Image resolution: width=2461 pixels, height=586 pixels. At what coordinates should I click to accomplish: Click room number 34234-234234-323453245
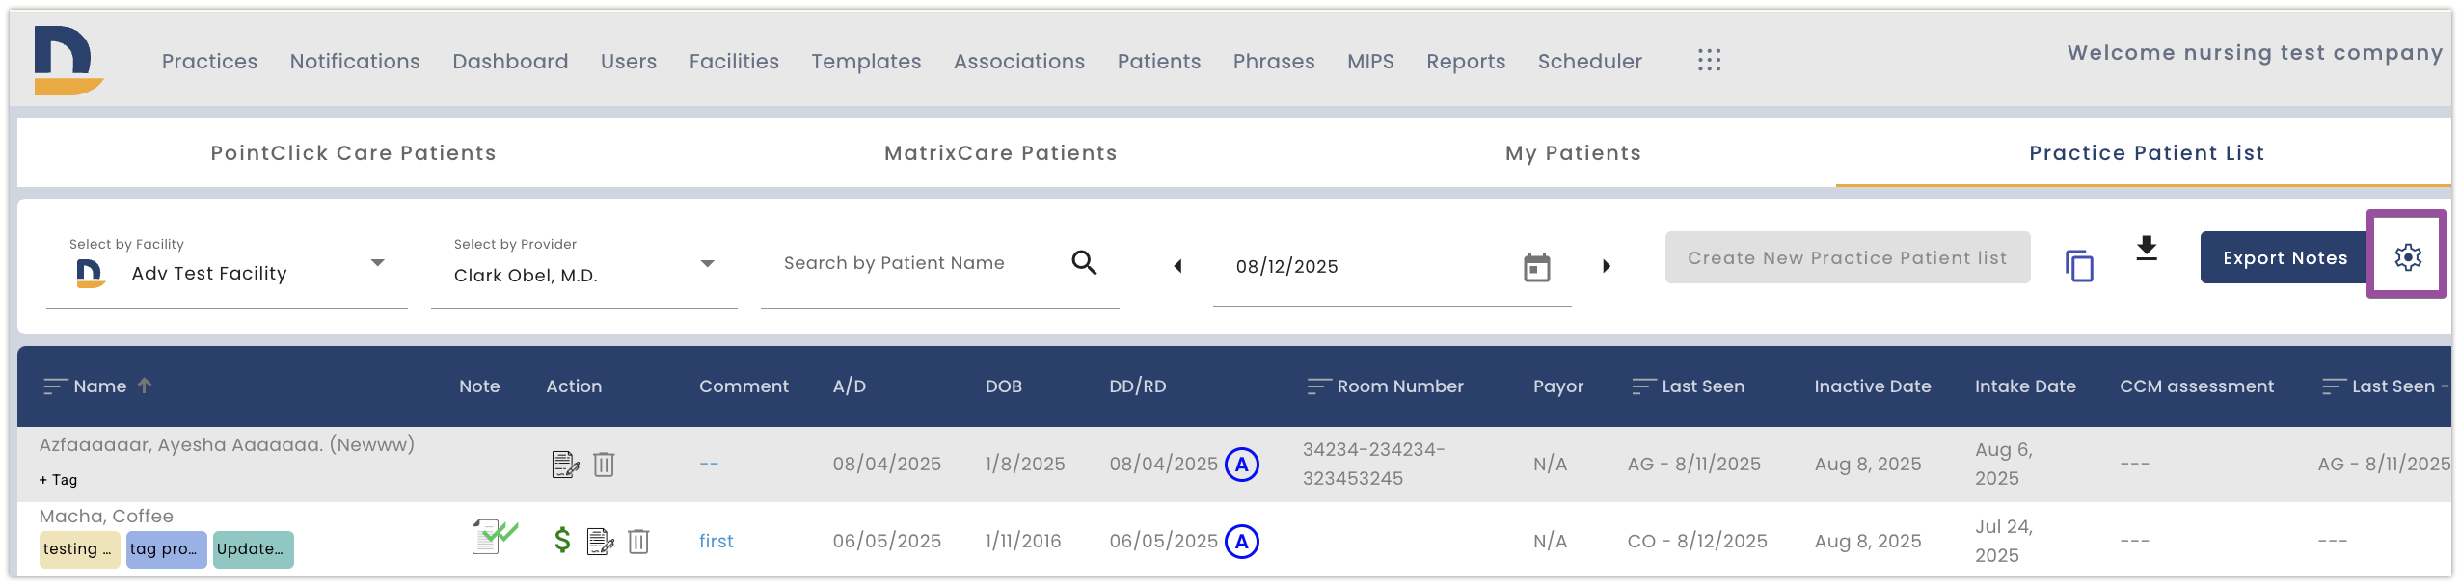[x=1373, y=464]
